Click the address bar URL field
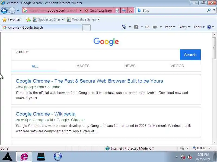The height and width of the screenshot is (162, 217). point(53,11)
